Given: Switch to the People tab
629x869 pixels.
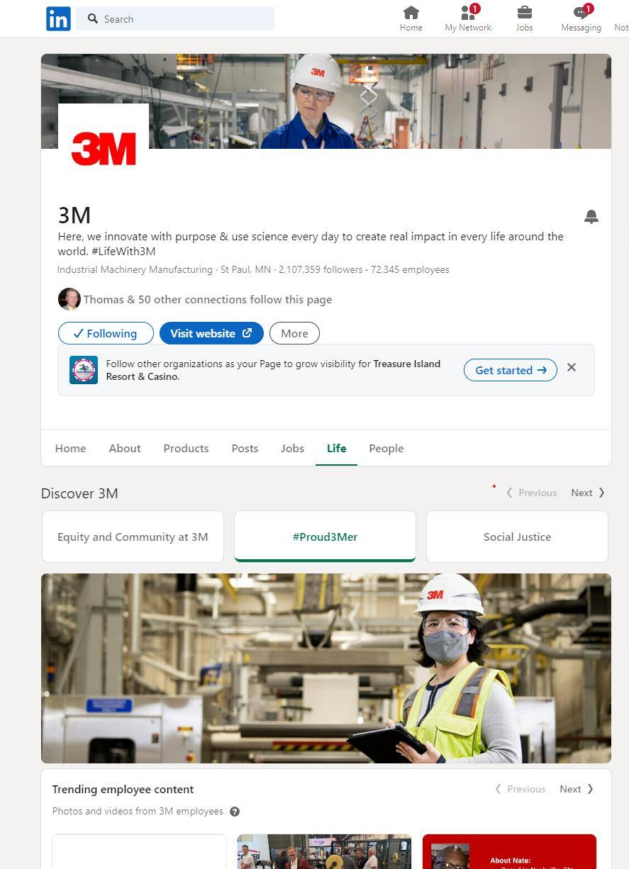Looking at the screenshot, I should (x=386, y=448).
